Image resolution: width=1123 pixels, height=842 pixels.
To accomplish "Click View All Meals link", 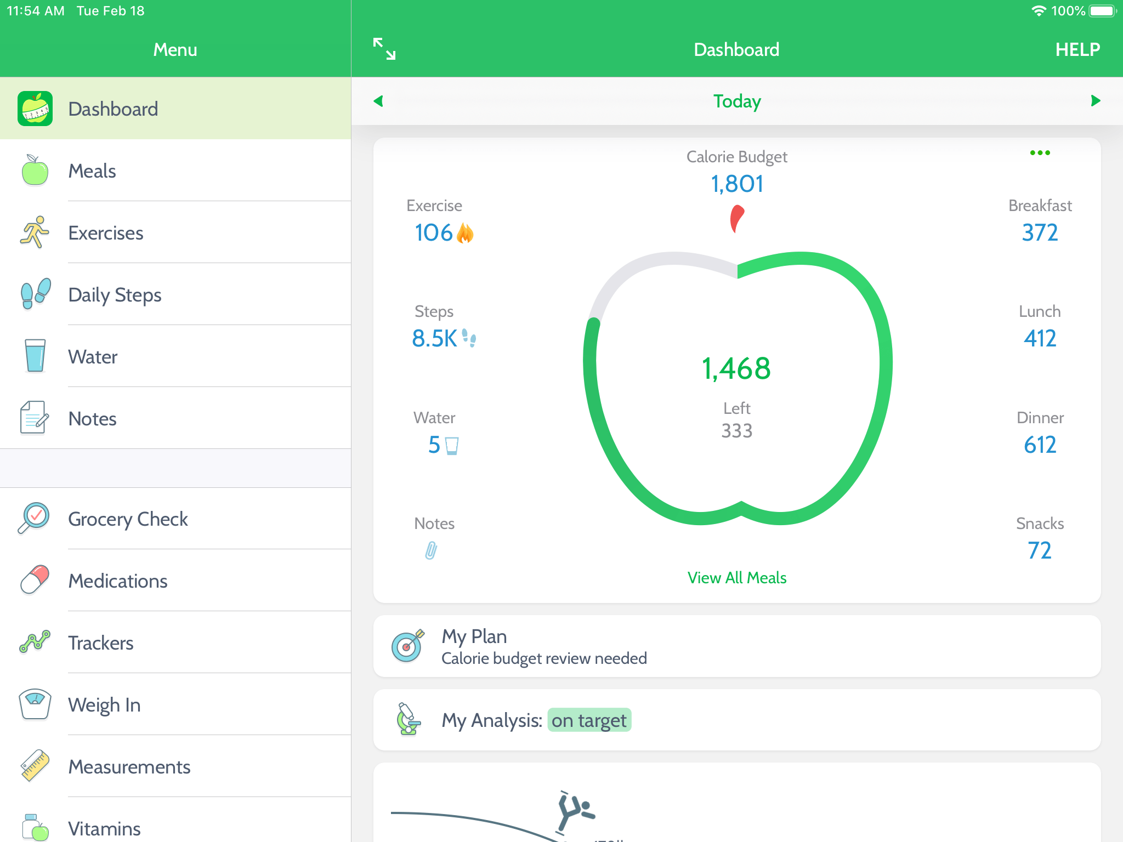I will coord(736,577).
